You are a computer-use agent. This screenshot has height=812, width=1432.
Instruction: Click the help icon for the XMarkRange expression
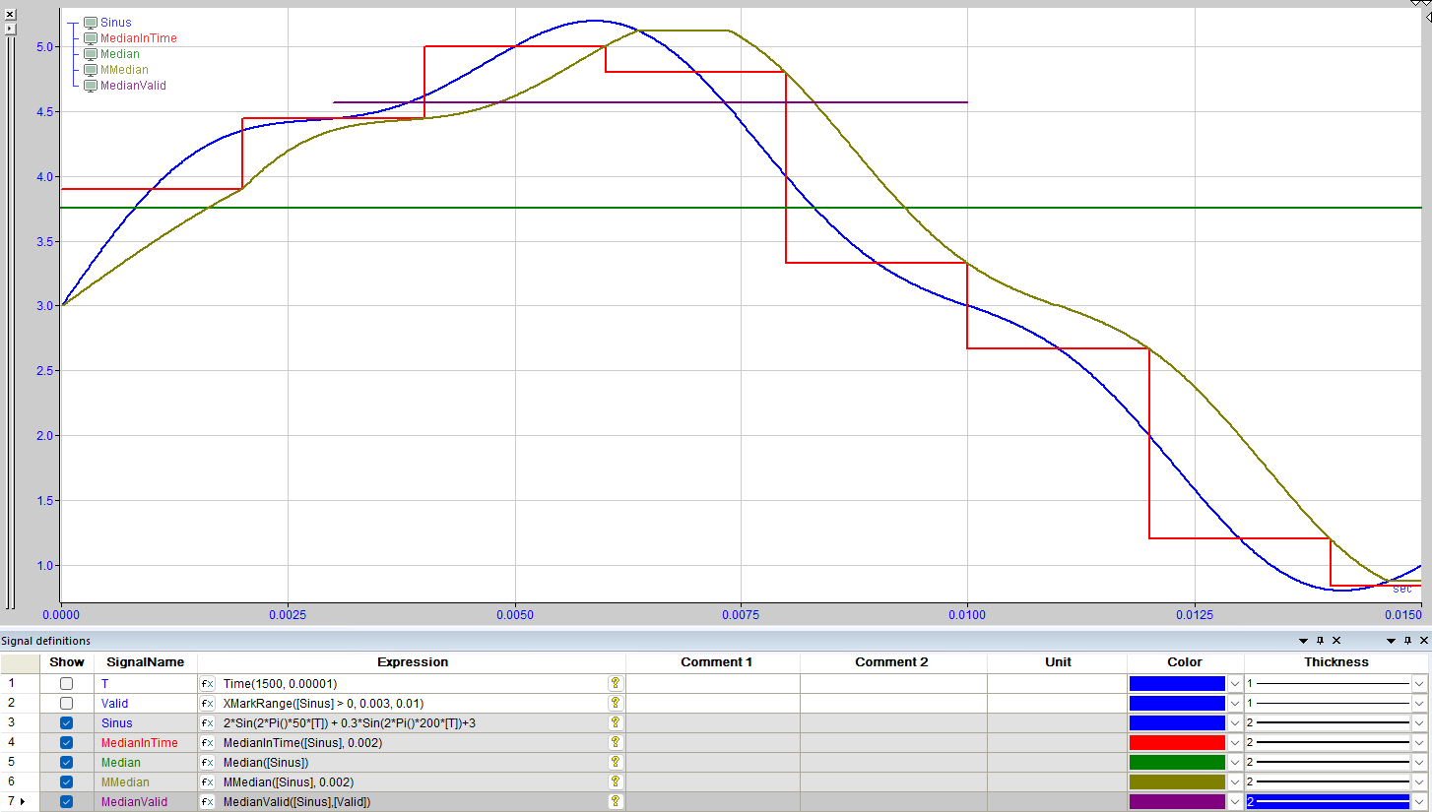(x=616, y=703)
